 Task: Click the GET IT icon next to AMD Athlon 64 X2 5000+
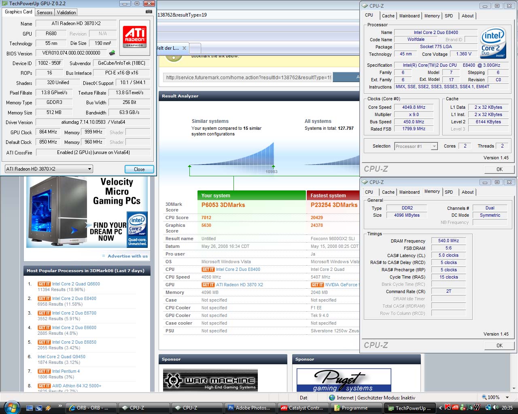(44, 386)
